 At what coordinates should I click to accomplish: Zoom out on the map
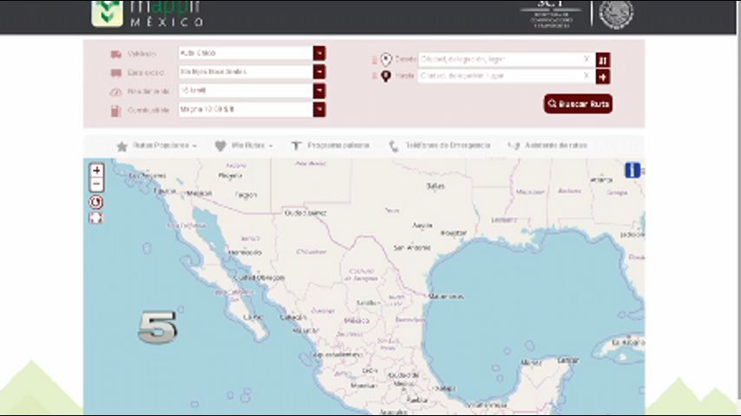pos(96,185)
